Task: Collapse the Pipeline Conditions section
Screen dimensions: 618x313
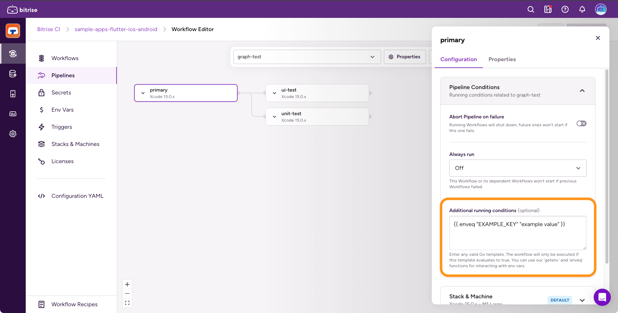Action: pyautogui.click(x=582, y=91)
